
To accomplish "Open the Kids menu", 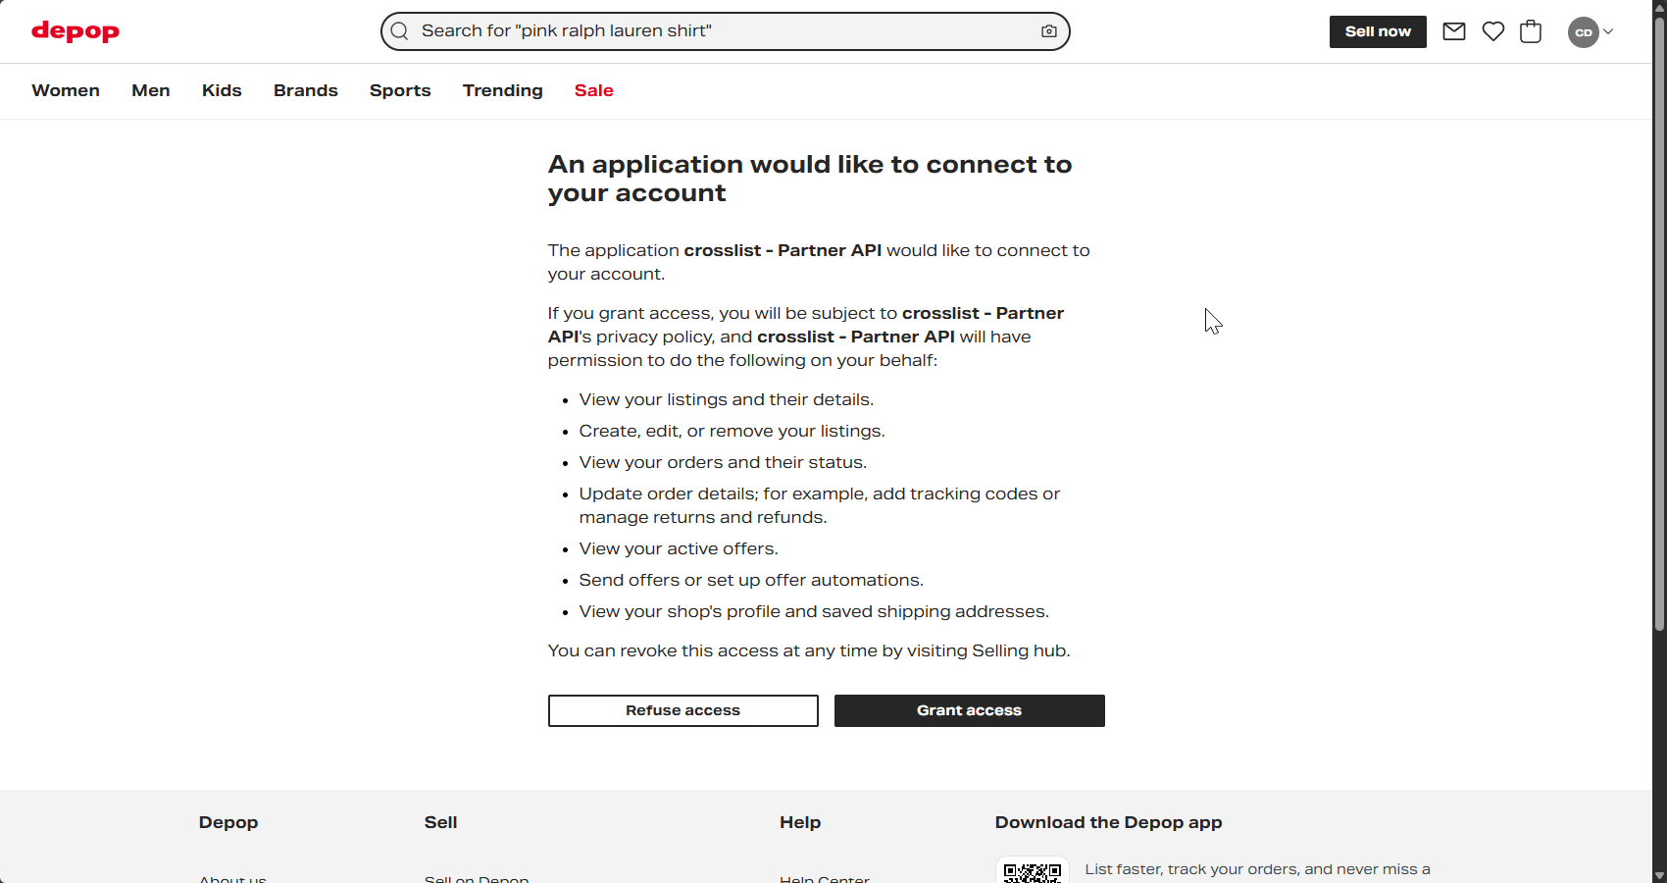I will (222, 90).
